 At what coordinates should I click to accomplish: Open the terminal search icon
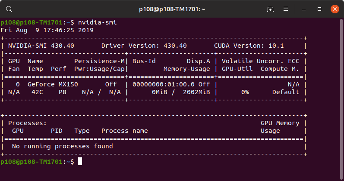[x=9, y=9]
